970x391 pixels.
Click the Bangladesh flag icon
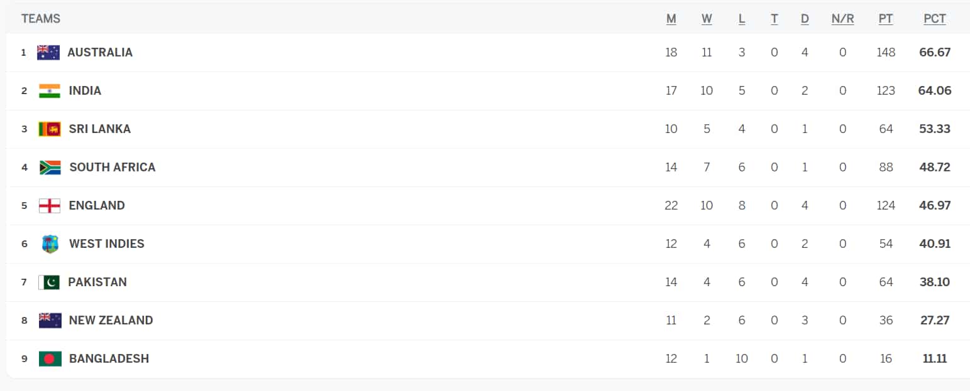49,358
